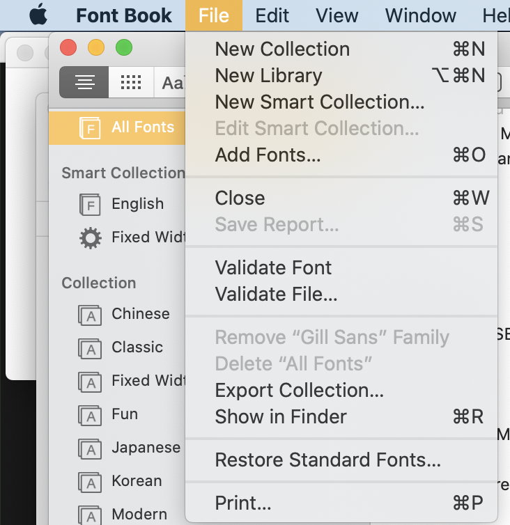Choose Validate File… menu item

click(341, 294)
